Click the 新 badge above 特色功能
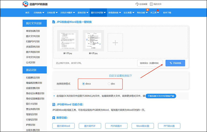Image resolution: width=207 pixels, height=132 pixels. point(147,10)
